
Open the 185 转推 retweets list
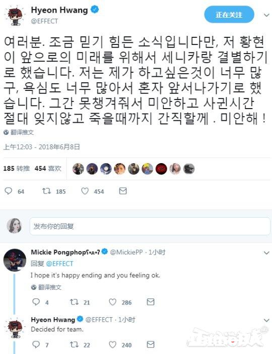click(x=17, y=169)
